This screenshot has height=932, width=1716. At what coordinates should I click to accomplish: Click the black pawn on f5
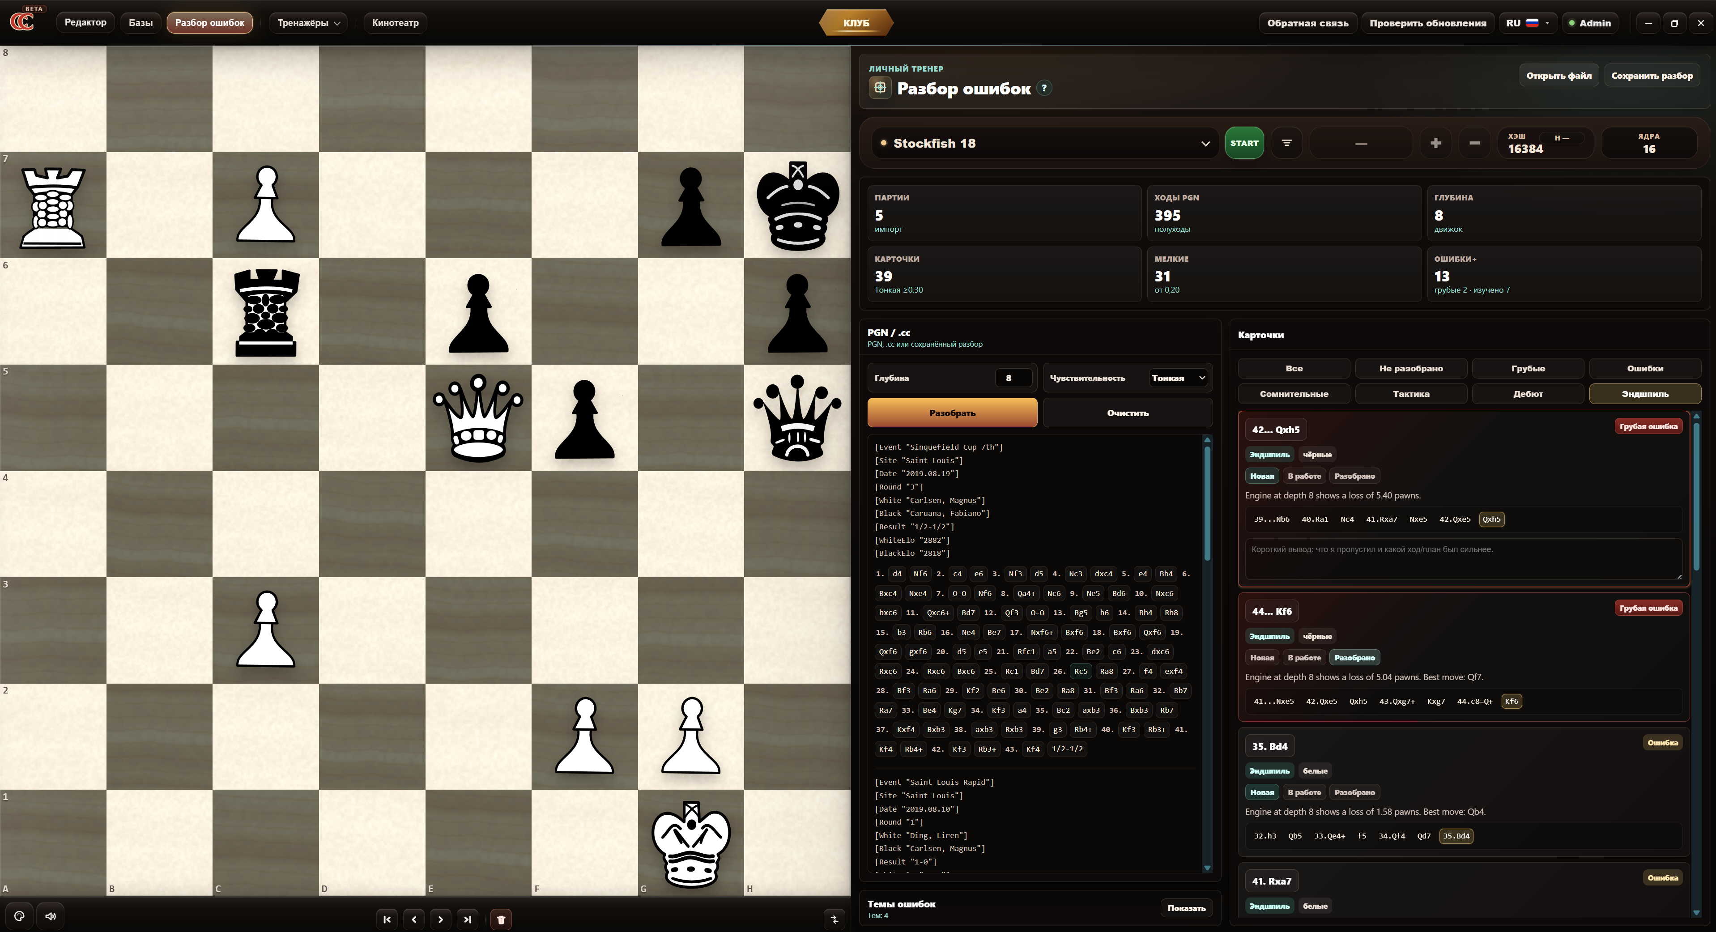pyautogui.click(x=584, y=419)
